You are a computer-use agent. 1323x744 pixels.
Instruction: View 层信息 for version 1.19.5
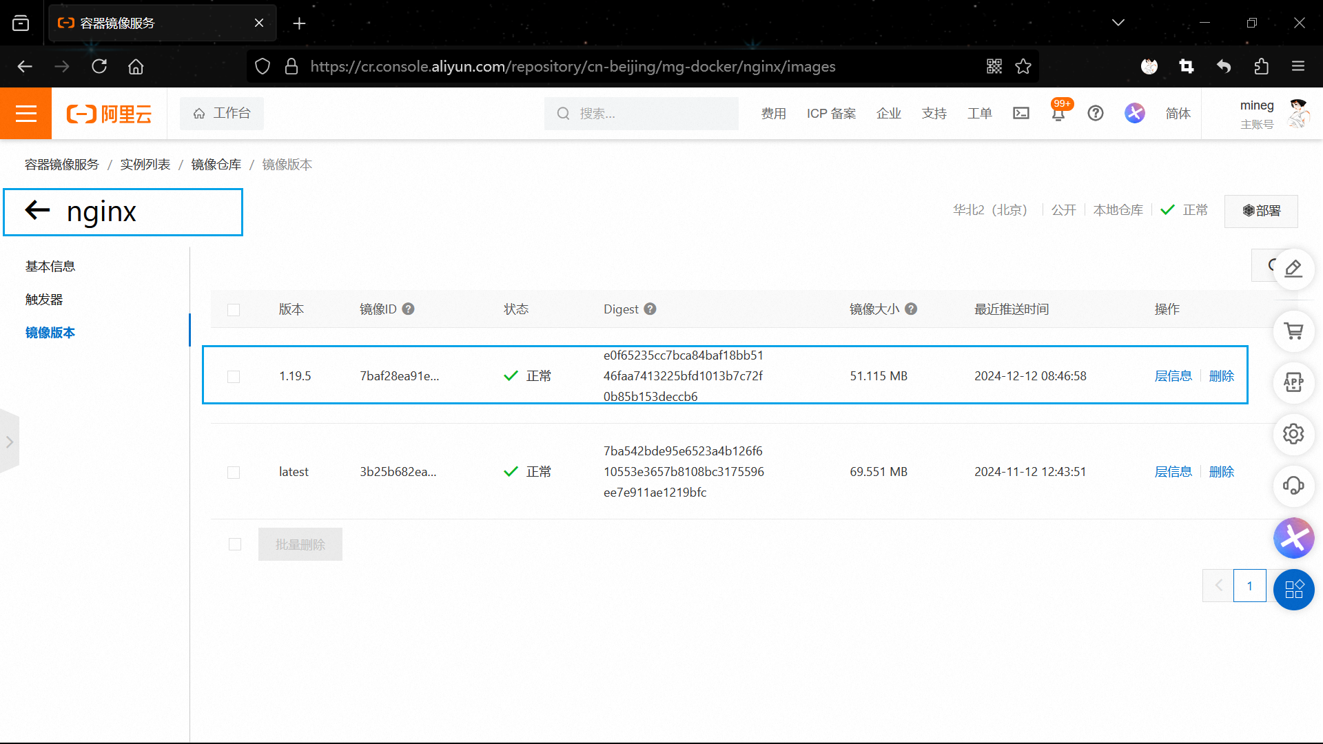pyautogui.click(x=1173, y=376)
